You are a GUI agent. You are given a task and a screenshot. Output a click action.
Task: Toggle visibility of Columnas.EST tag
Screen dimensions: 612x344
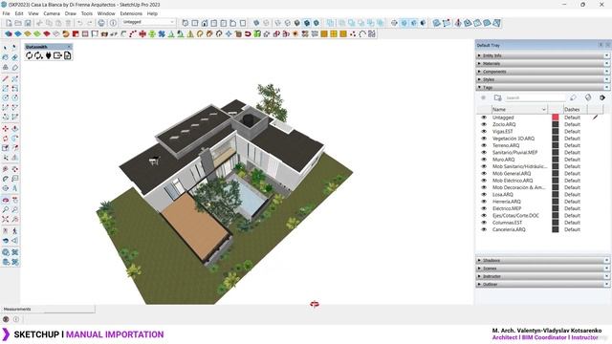tap(484, 223)
